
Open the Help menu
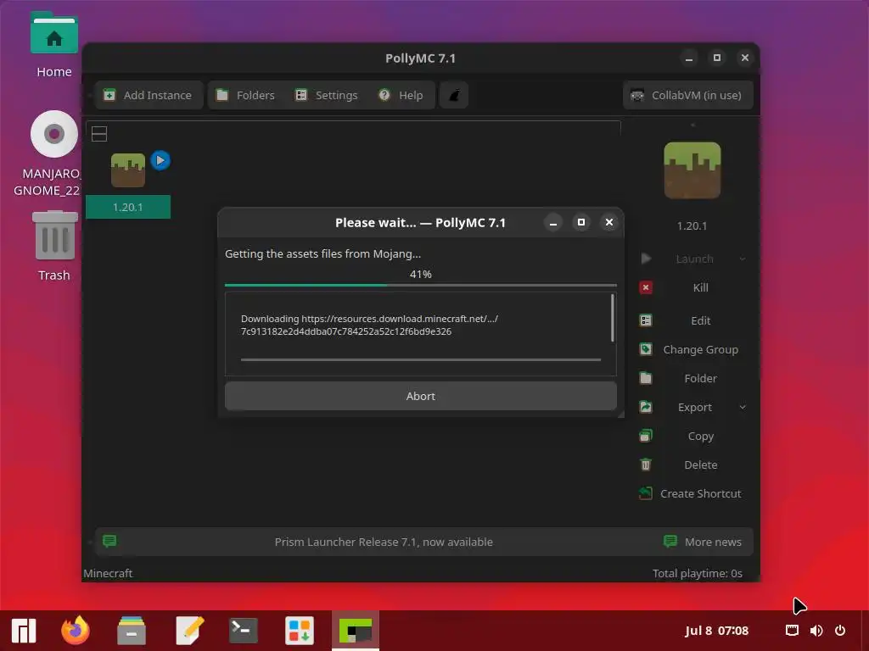click(401, 95)
